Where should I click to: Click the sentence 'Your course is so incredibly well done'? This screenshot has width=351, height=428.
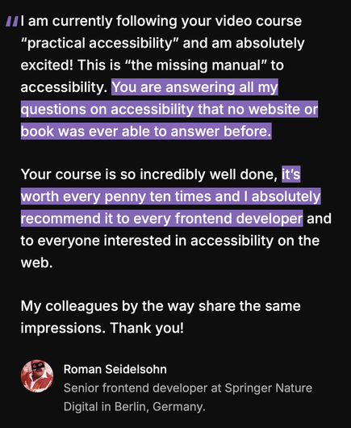pos(148,174)
